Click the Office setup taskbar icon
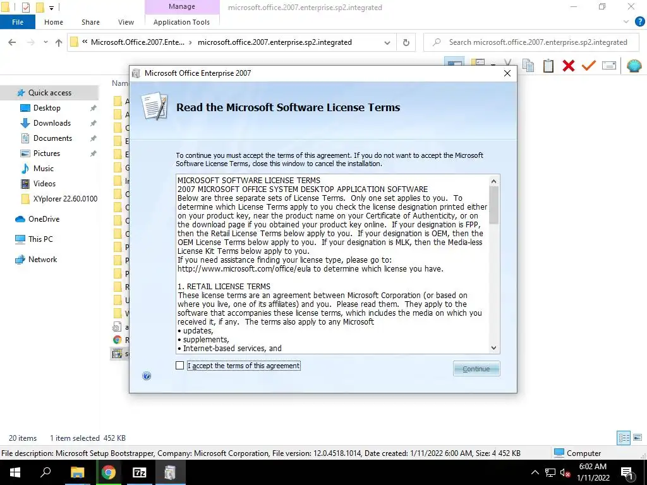647x485 pixels. pyautogui.click(x=170, y=472)
